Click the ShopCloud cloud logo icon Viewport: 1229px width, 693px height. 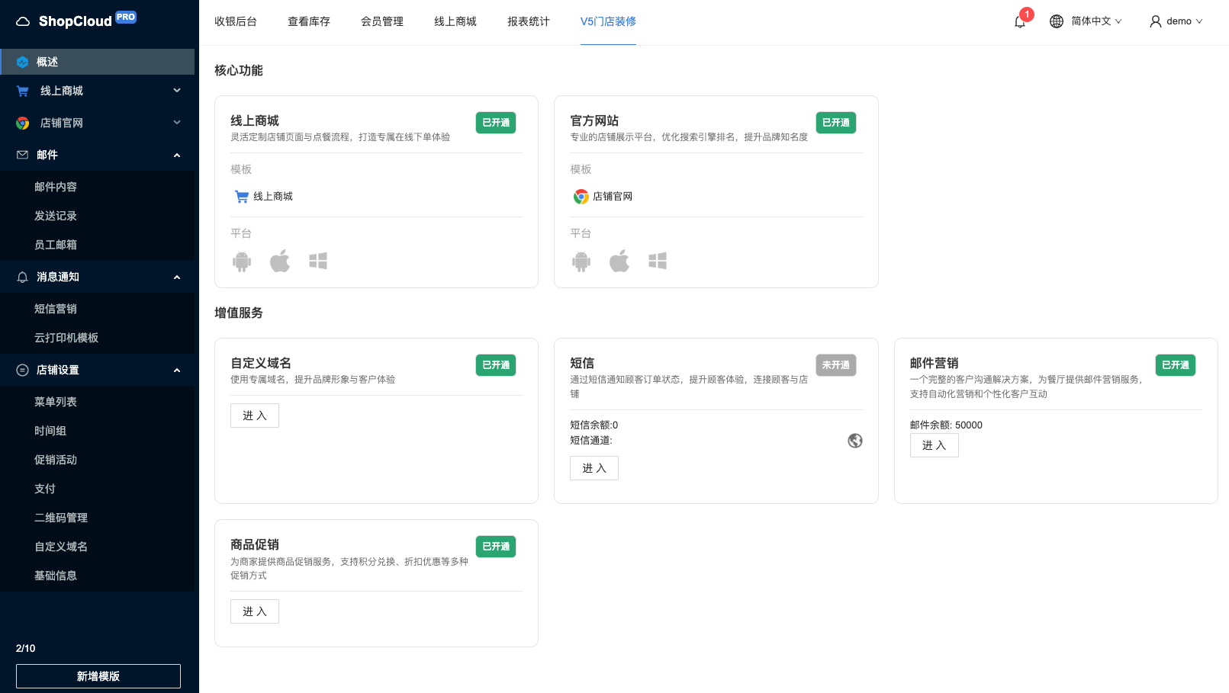[x=23, y=21]
